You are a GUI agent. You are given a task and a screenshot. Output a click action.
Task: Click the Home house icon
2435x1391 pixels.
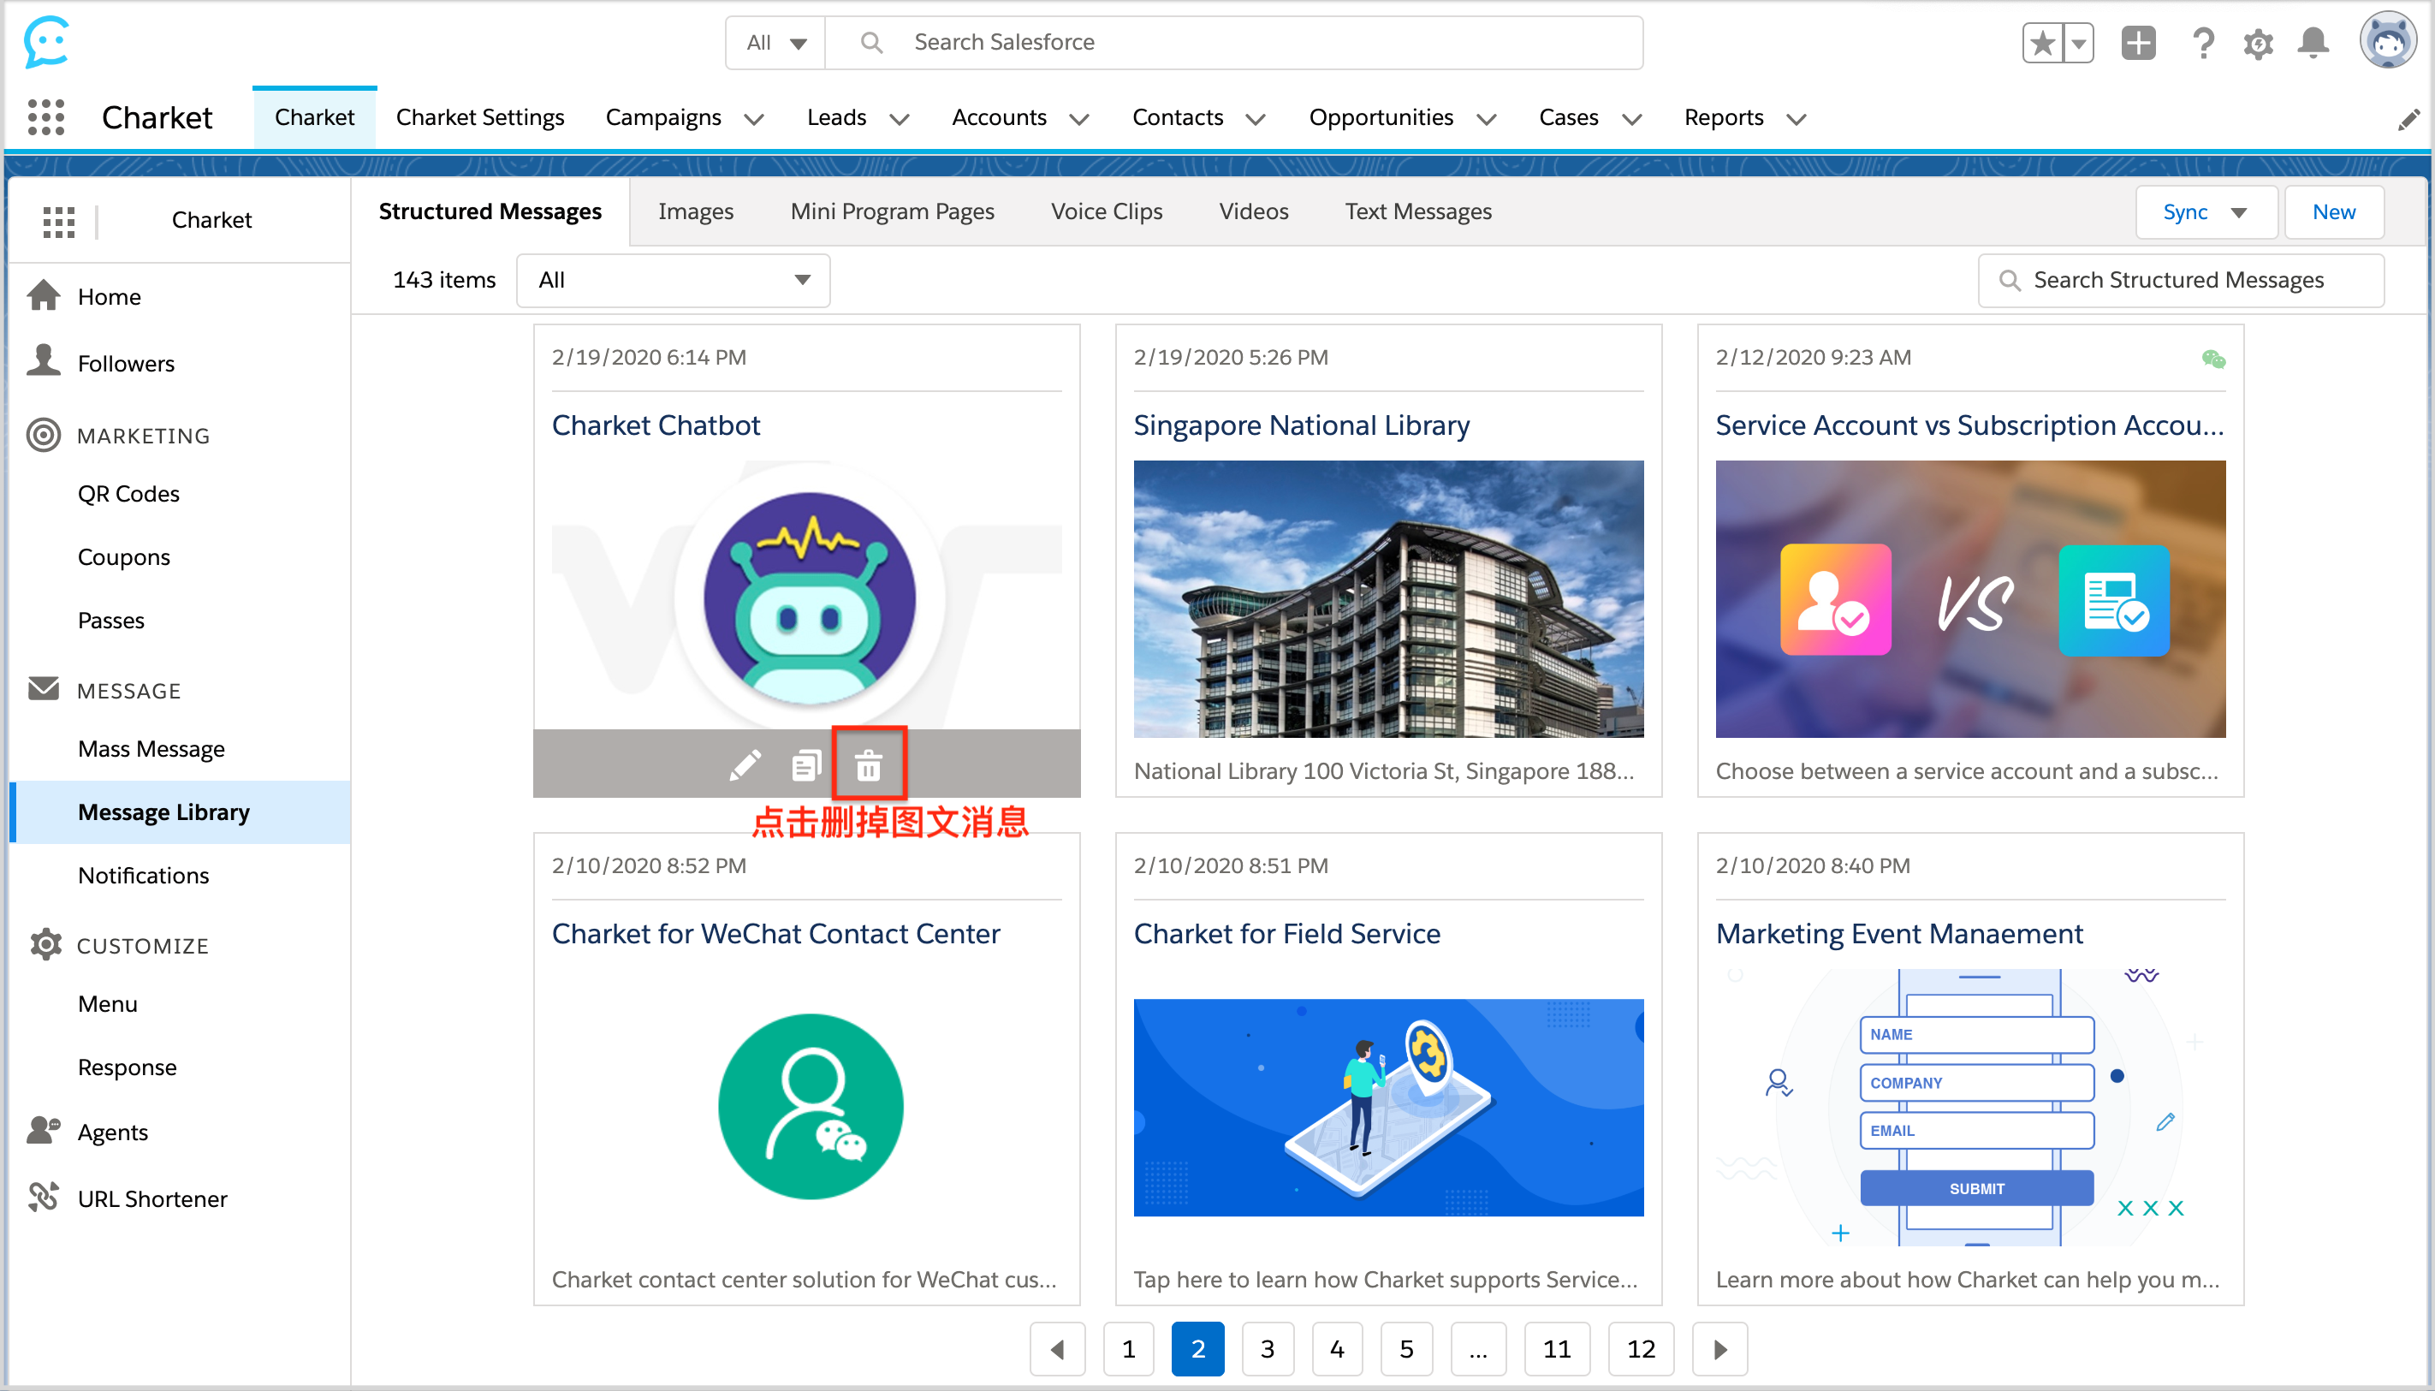(44, 296)
